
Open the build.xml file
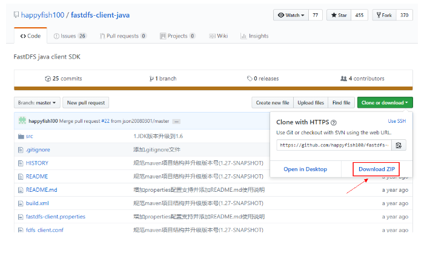click(x=38, y=203)
